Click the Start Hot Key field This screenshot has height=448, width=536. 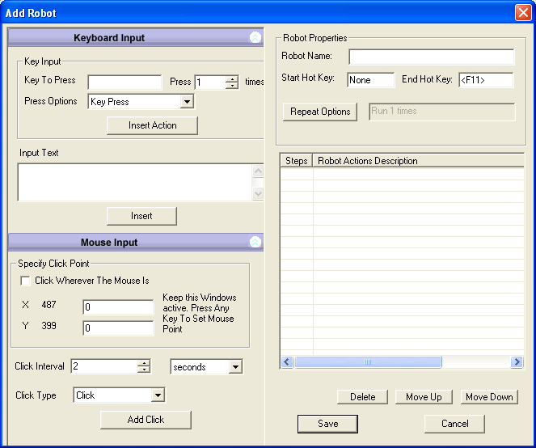point(370,80)
